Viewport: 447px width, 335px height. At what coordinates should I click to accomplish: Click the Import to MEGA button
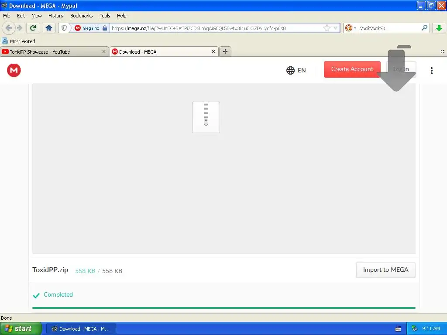(385, 270)
